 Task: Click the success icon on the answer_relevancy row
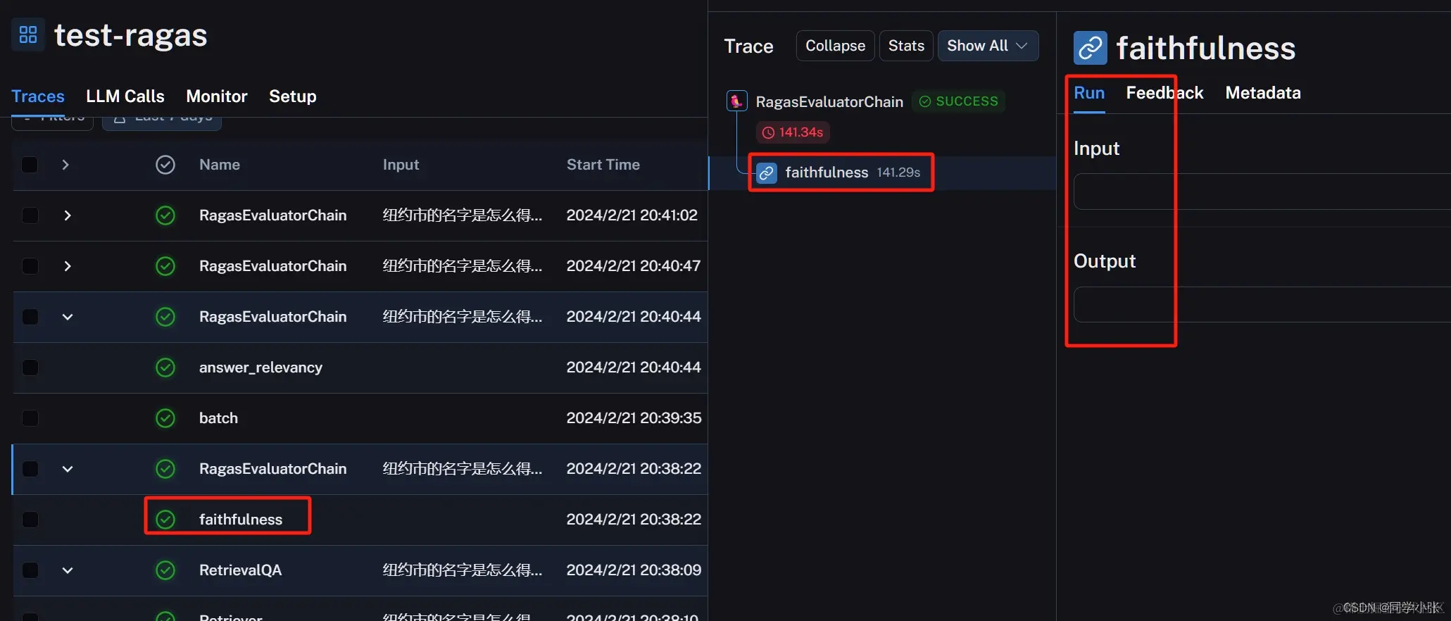165,368
